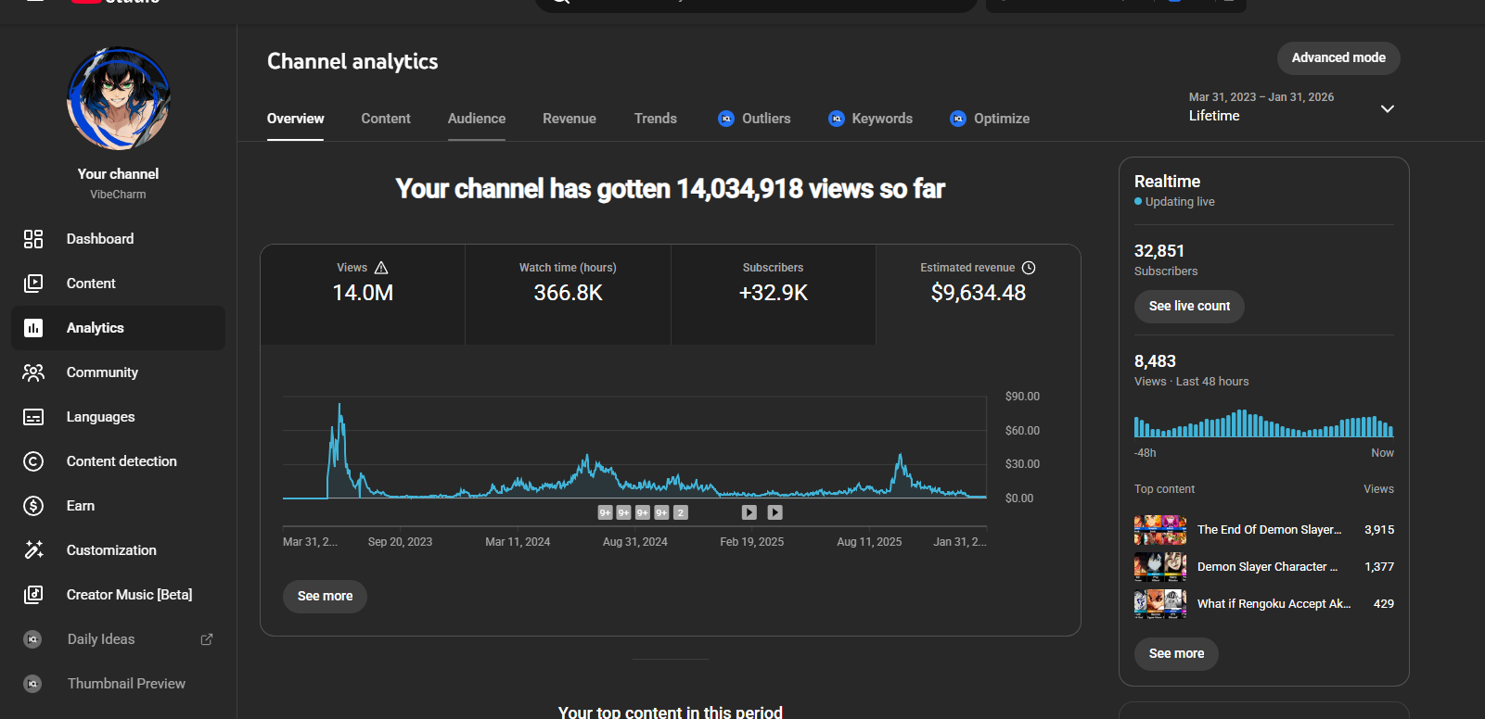Click the Sep 20, 2023 axis label
Image resolution: width=1485 pixels, height=719 pixels.
[x=400, y=542]
